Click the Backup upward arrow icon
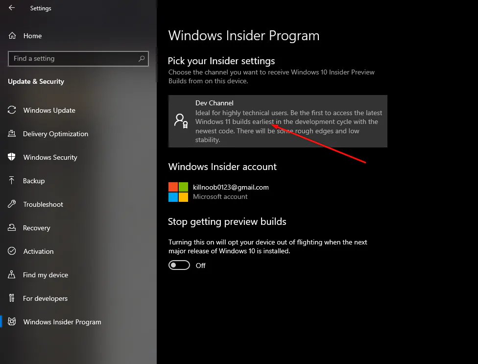Viewport: 478px width, 364px height. [12, 180]
